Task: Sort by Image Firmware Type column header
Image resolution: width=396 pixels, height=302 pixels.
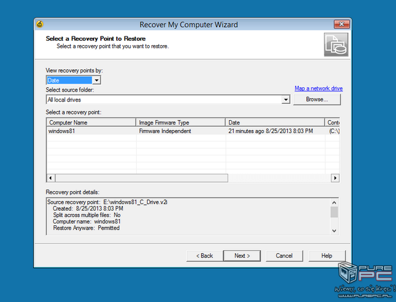Action: point(181,123)
